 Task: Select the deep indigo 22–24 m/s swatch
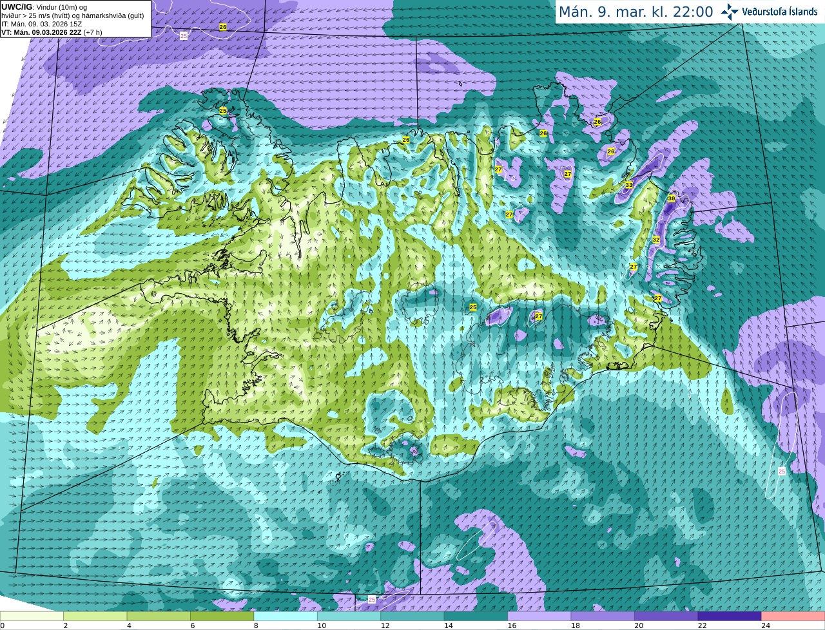730,616
